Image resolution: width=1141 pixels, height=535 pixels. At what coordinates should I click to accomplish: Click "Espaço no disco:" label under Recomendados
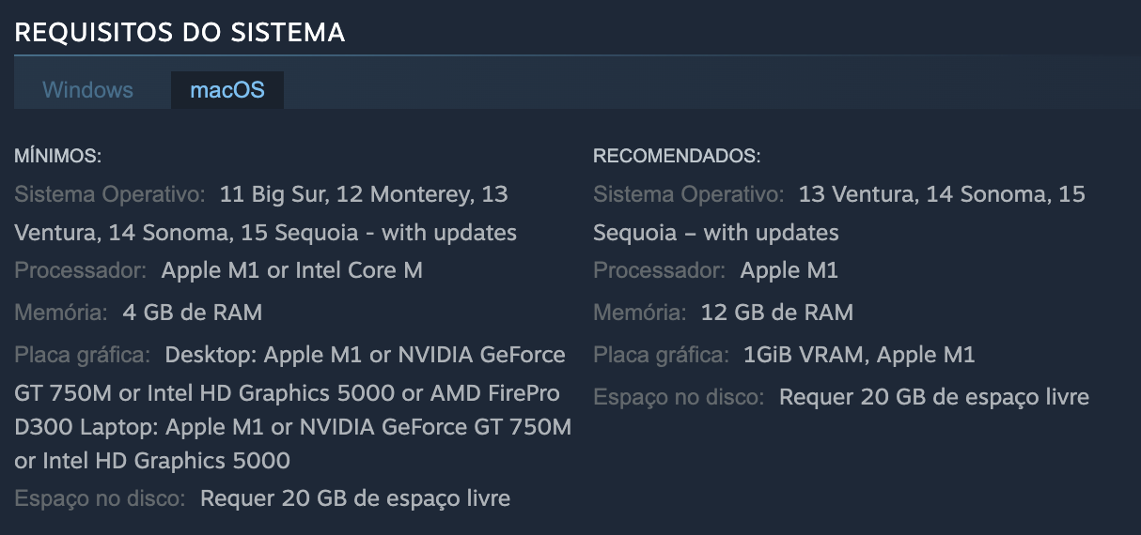coord(679,397)
